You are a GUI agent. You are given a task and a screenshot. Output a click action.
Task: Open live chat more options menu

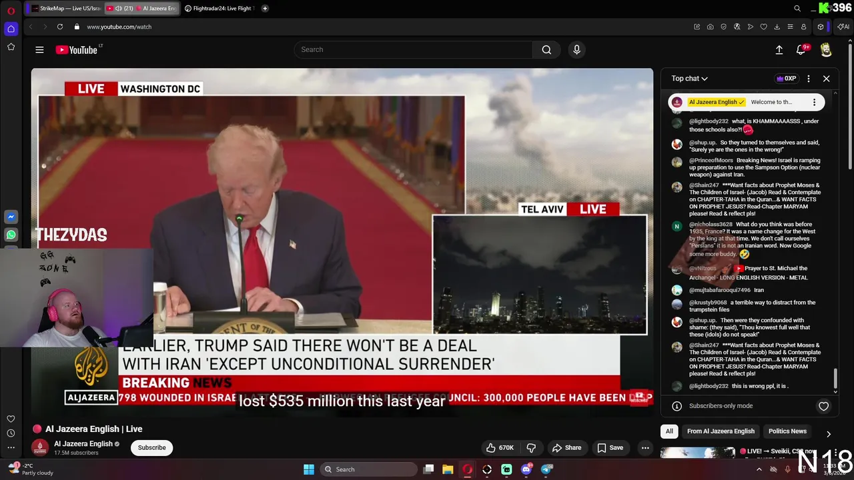point(809,79)
